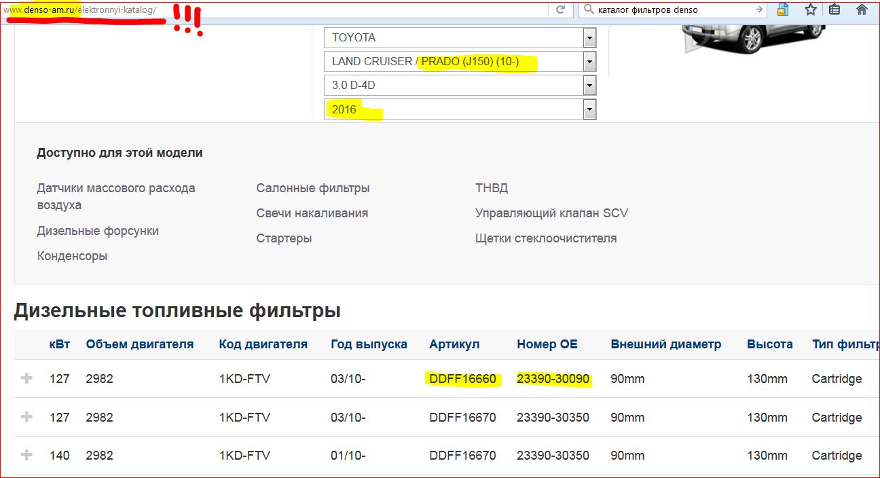880x478 pixels.
Task: Click the browser reload button
Action: click(560, 10)
